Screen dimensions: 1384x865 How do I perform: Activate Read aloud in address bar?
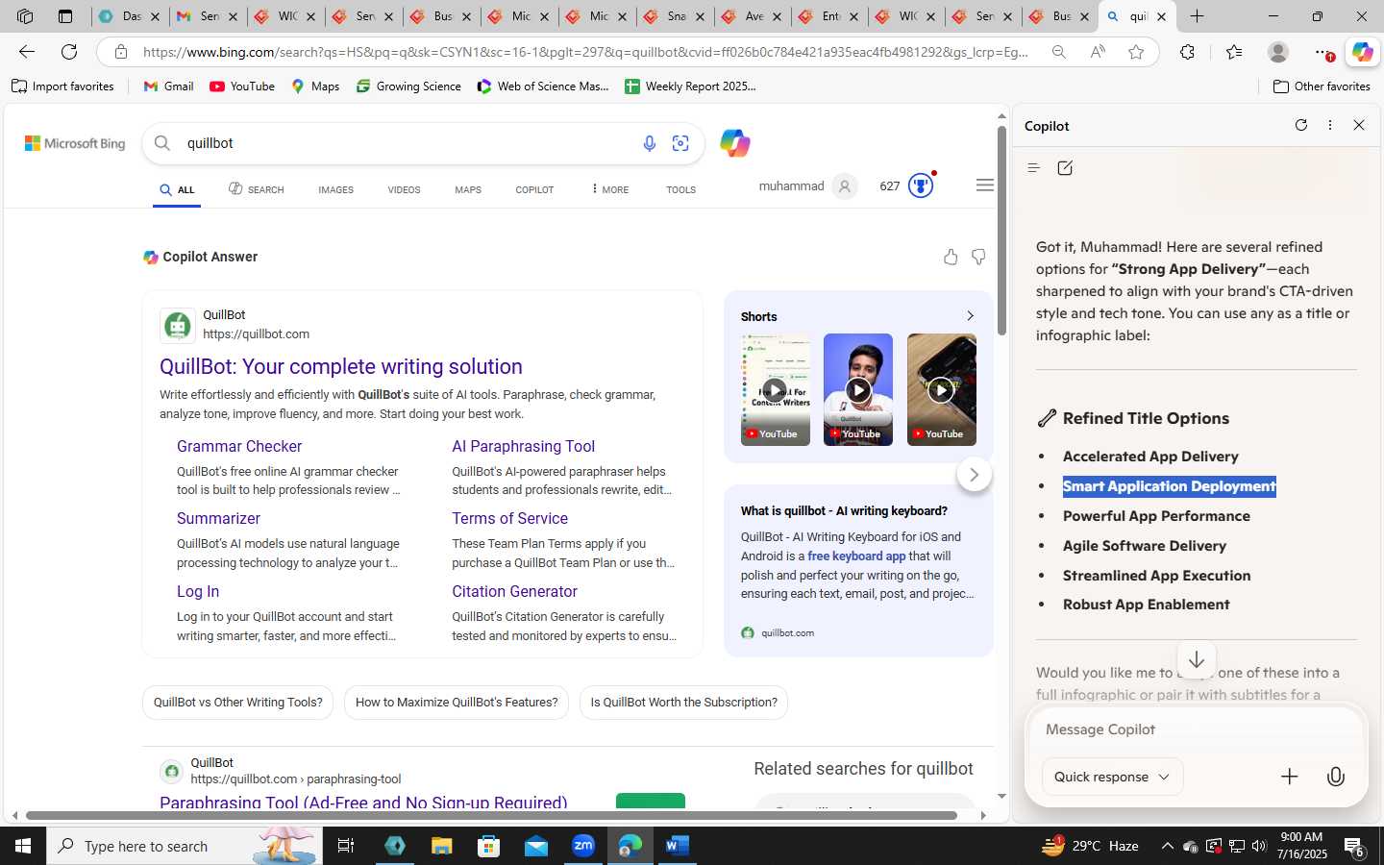1098,52
